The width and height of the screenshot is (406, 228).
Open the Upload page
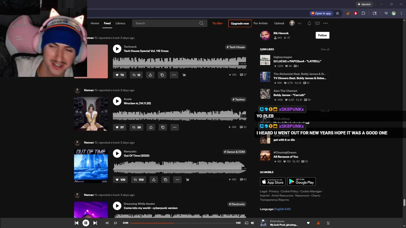(x=279, y=23)
